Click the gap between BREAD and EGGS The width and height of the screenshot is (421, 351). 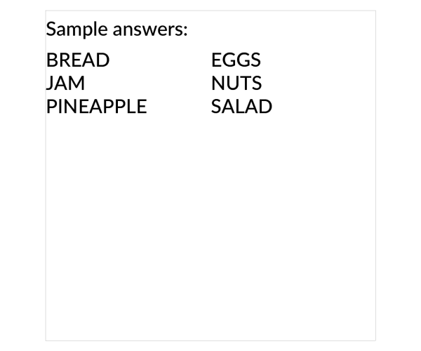pos(161,60)
